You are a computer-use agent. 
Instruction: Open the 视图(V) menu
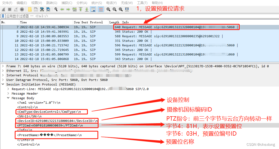coord(36,3)
